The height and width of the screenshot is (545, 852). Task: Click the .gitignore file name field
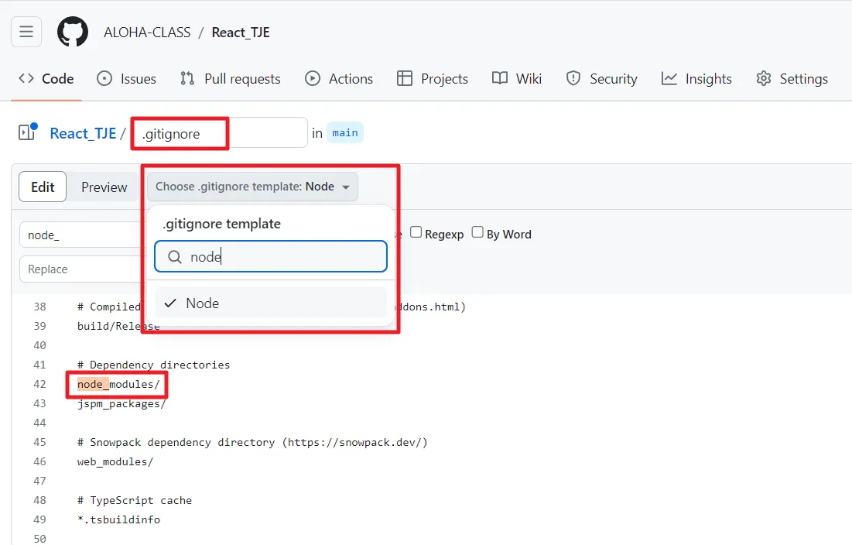coord(220,133)
